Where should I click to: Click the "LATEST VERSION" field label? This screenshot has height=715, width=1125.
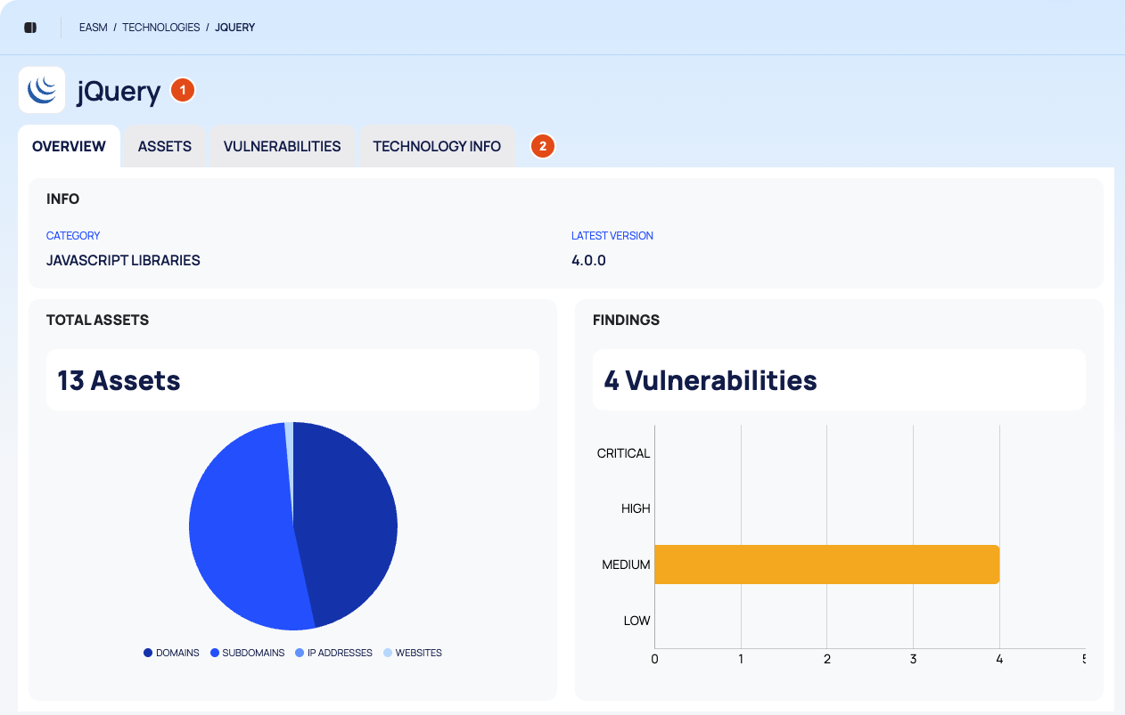click(612, 236)
